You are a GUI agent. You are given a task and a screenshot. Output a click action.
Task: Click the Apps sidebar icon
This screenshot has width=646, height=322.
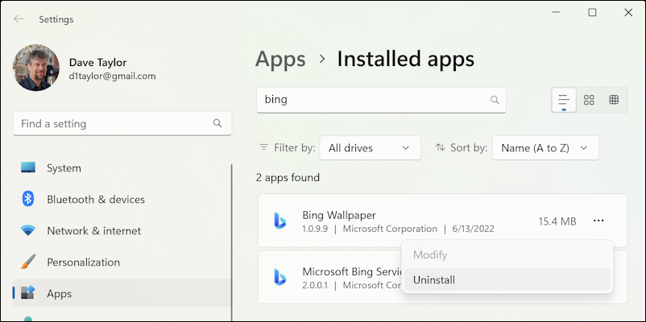click(x=28, y=292)
